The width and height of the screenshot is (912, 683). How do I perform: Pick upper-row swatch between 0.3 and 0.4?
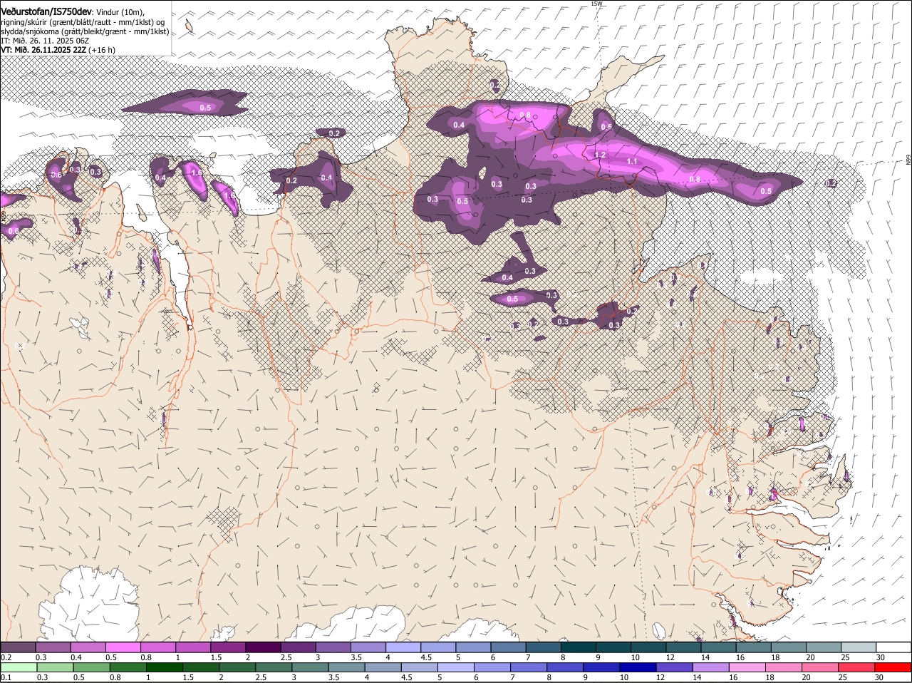coord(53,647)
